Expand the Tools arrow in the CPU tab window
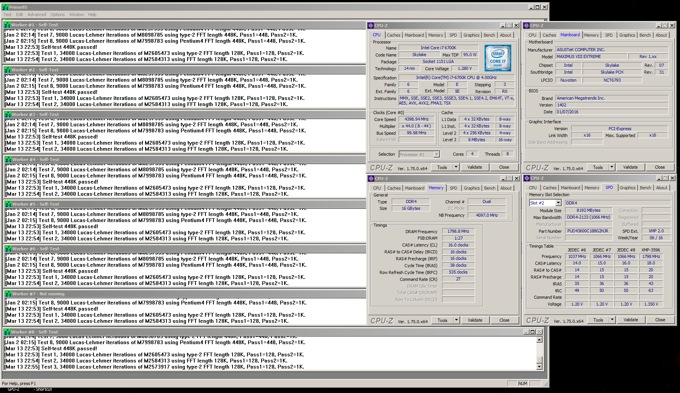 tap(456, 167)
